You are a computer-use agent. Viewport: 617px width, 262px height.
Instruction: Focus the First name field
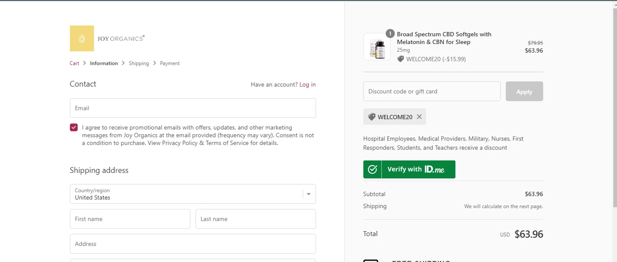tap(130, 219)
